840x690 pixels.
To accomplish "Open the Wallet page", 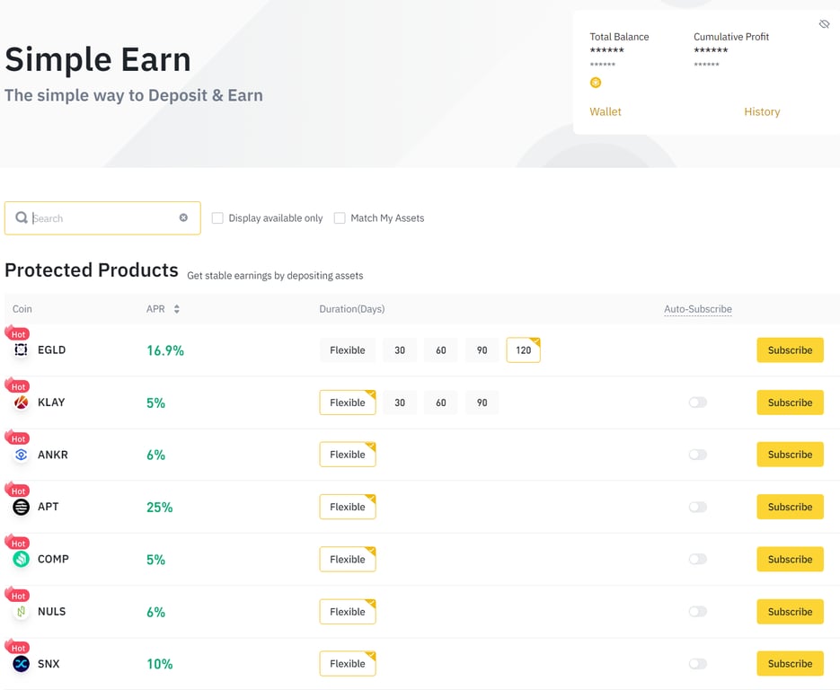I will click(605, 111).
